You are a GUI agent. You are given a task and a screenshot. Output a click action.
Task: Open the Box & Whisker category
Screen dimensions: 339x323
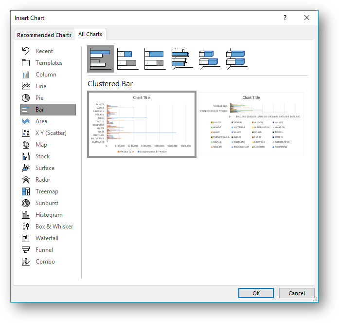pos(54,227)
